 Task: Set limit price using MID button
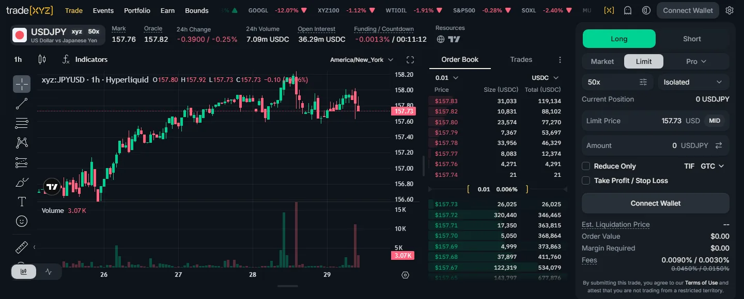click(715, 121)
